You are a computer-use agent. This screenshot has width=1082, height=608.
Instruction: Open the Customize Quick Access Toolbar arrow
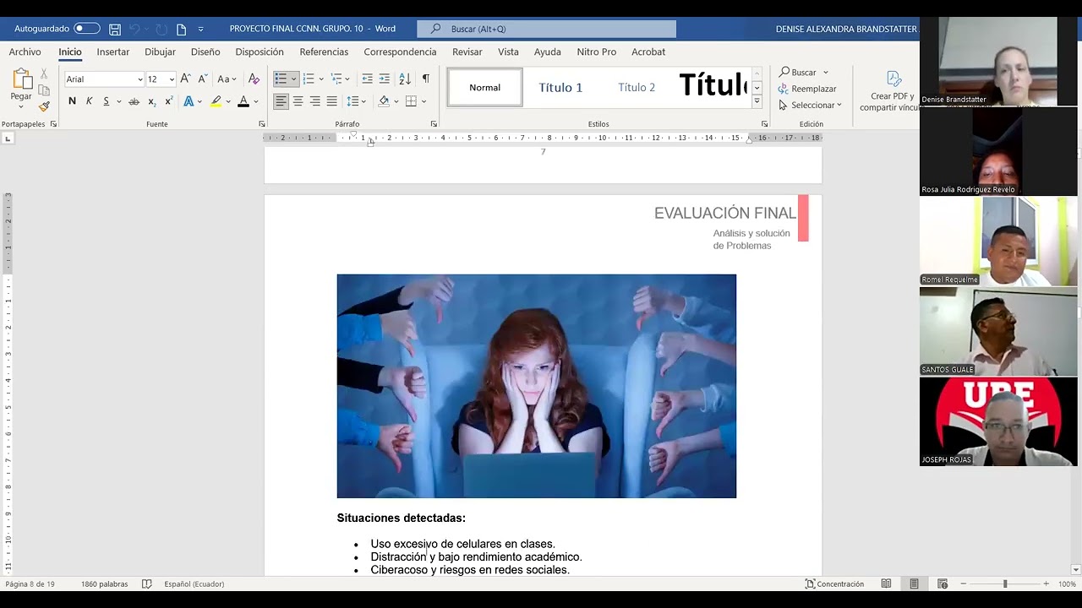(200, 29)
